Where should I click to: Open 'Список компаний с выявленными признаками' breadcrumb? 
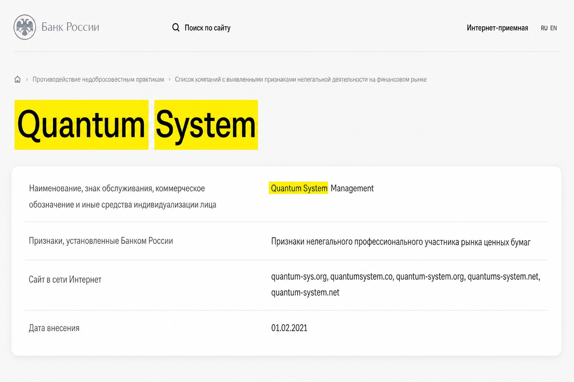[301, 79]
